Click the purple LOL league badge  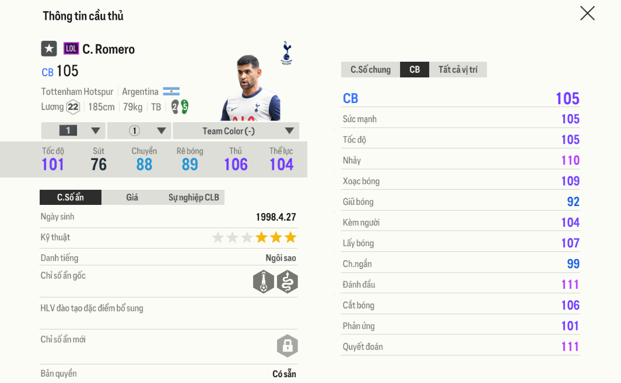(x=71, y=49)
